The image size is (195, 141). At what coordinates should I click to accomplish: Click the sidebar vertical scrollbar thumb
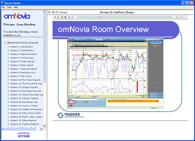(45, 48)
